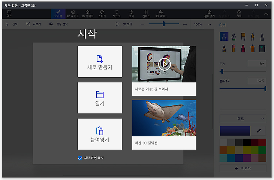Click the 붙여넣기 start screen tile
Viewport: 274px width, 180px height.
[100, 134]
